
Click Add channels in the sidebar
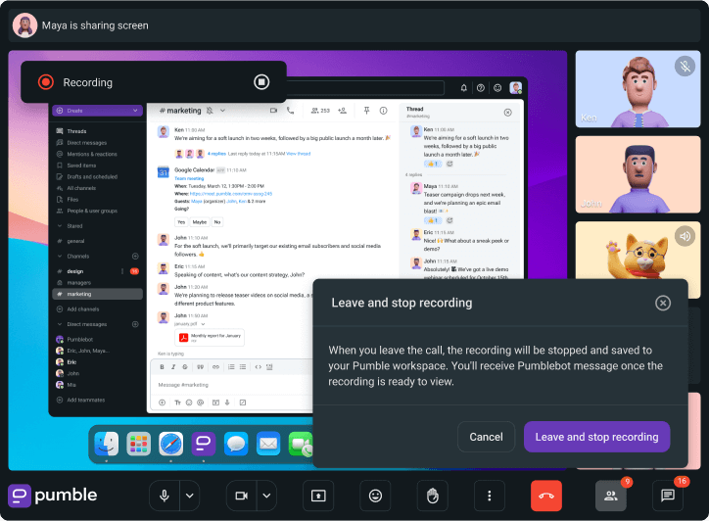[82, 309]
